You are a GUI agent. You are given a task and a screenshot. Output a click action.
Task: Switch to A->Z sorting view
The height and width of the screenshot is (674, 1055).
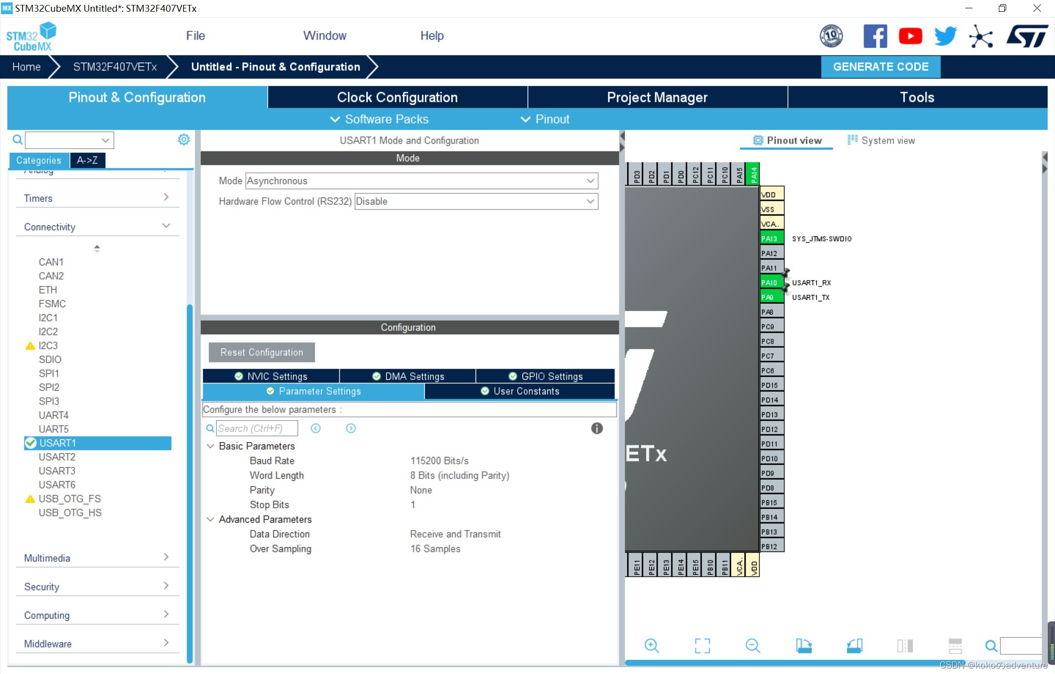point(87,160)
